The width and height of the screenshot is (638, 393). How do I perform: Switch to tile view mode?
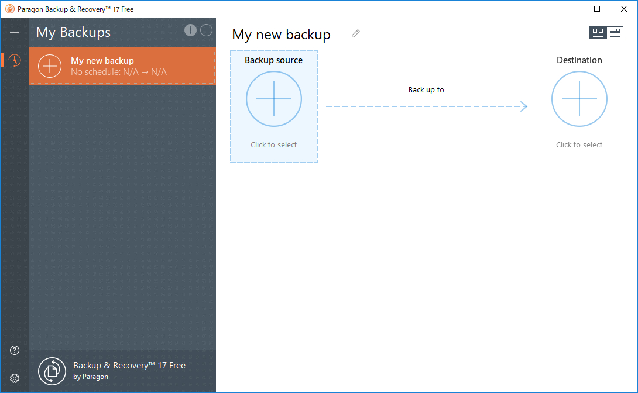(598, 33)
